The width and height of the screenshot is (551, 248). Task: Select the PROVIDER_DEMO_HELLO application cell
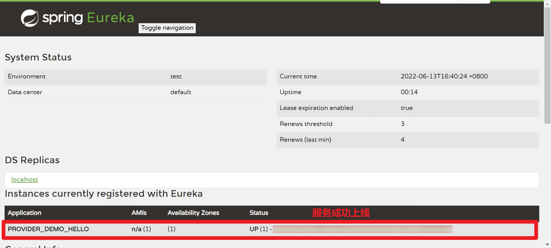pos(48,229)
